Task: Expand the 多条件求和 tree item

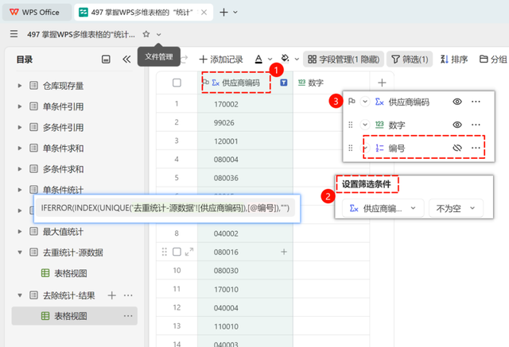Action: tap(19, 169)
